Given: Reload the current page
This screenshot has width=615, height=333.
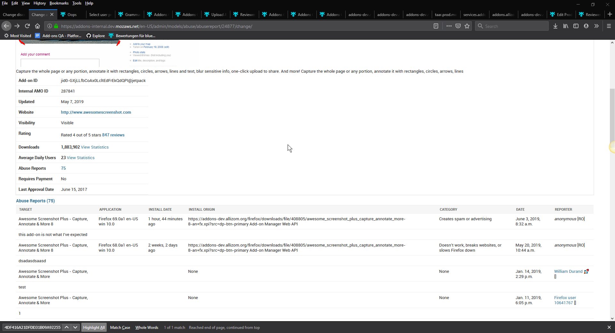Looking at the screenshot, I should coord(27,26).
